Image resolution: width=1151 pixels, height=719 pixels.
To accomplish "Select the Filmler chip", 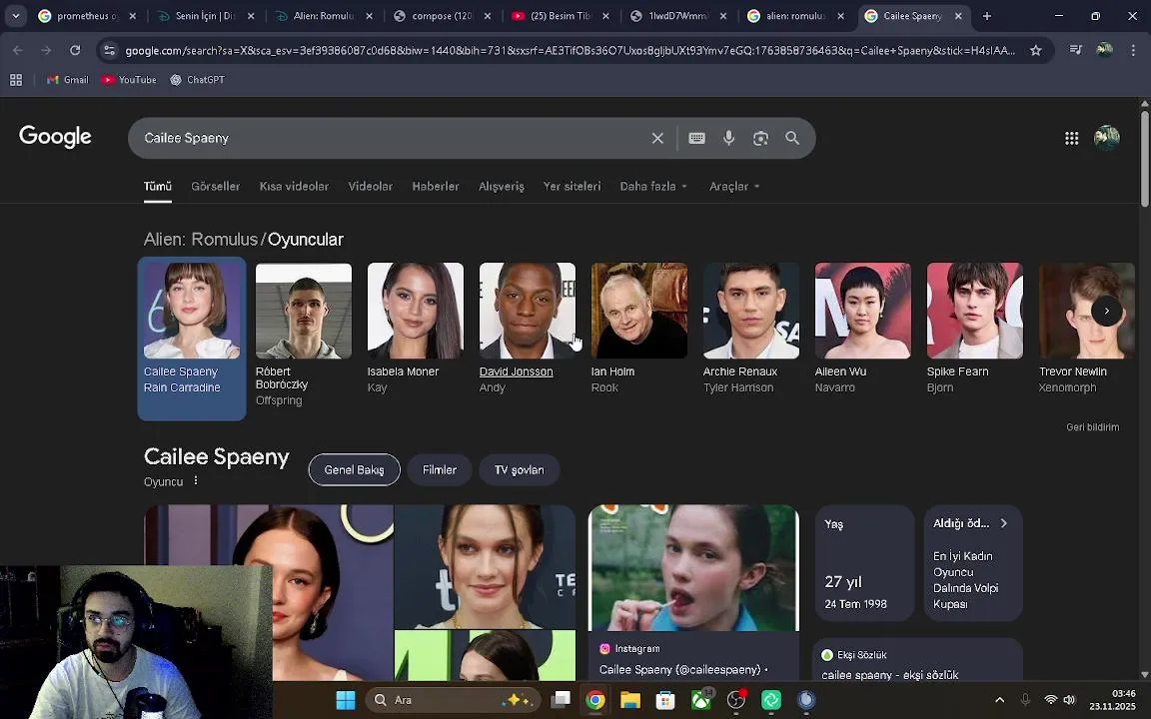I will pos(439,470).
